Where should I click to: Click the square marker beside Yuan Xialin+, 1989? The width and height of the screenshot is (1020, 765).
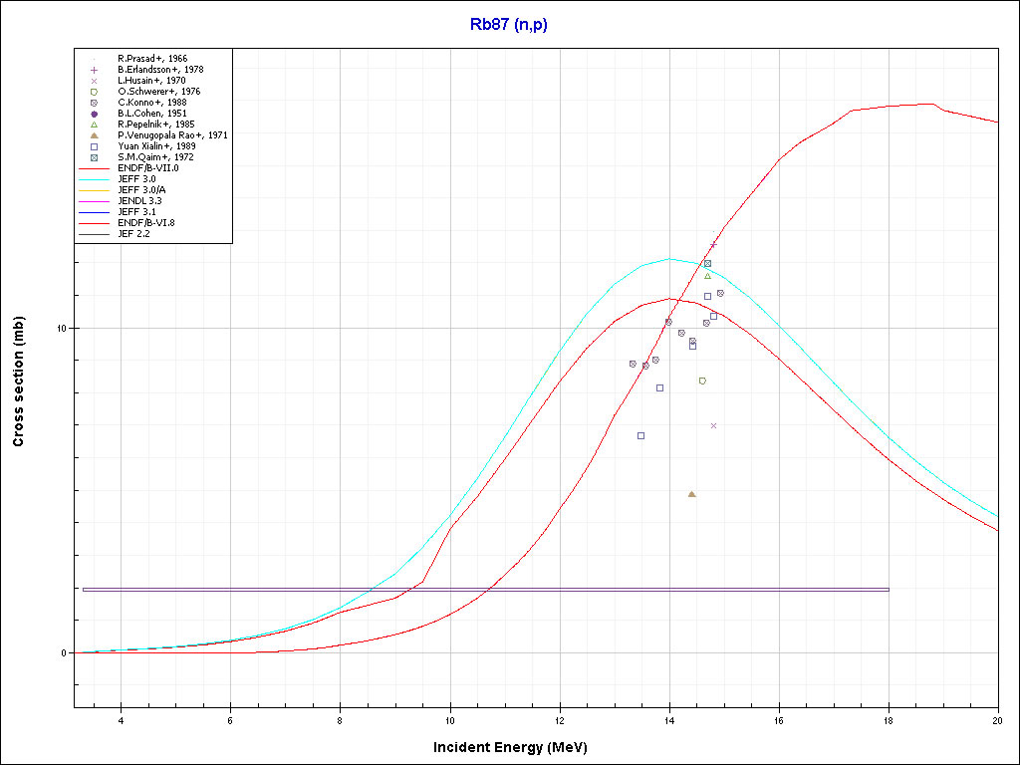[94, 146]
